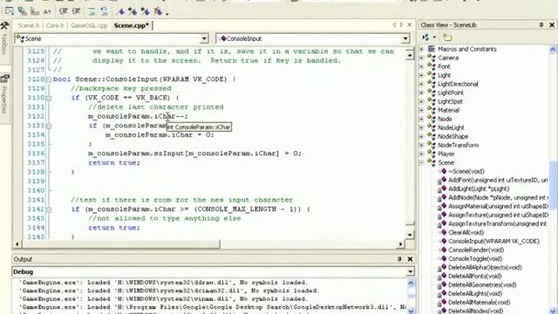Select DeleteAllLights(void) method
This screenshot has width=558, height=314.
coord(475,293)
